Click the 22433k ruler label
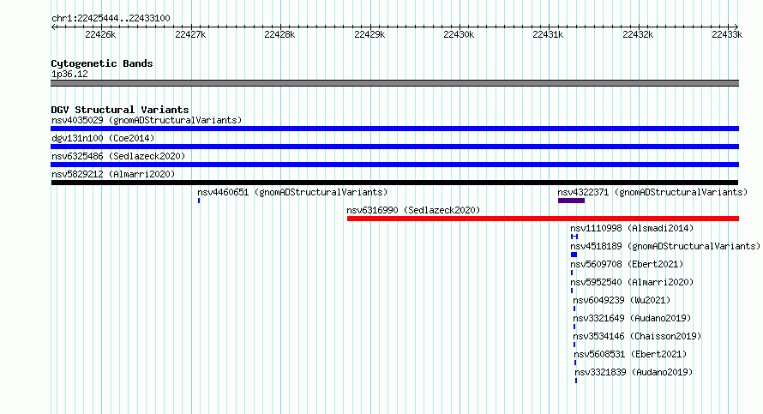The width and height of the screenshot is (763, 414). [x=727, y=34]
